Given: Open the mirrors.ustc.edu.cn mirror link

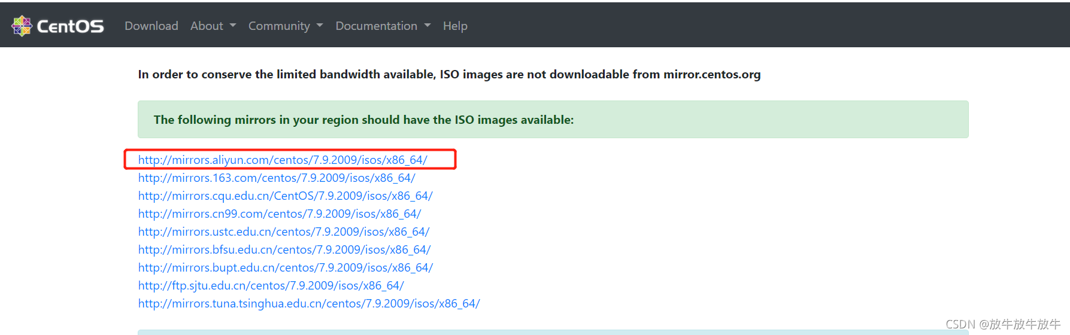Looking at the screenshot, I should tap(284, 232).
